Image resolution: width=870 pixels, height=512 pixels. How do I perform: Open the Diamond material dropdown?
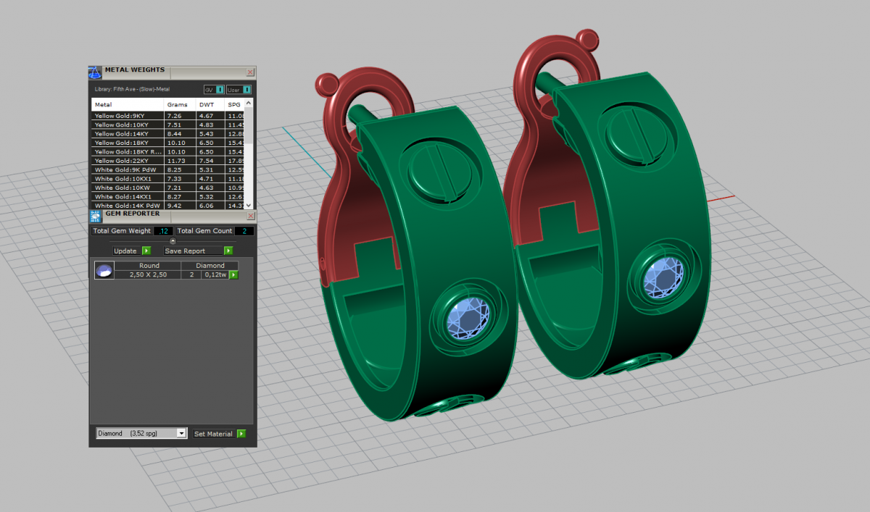[182, 434]
